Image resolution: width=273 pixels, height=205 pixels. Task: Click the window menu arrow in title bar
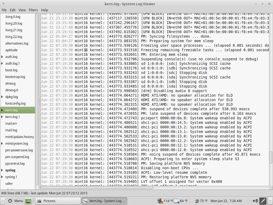(x=3, y=4)
